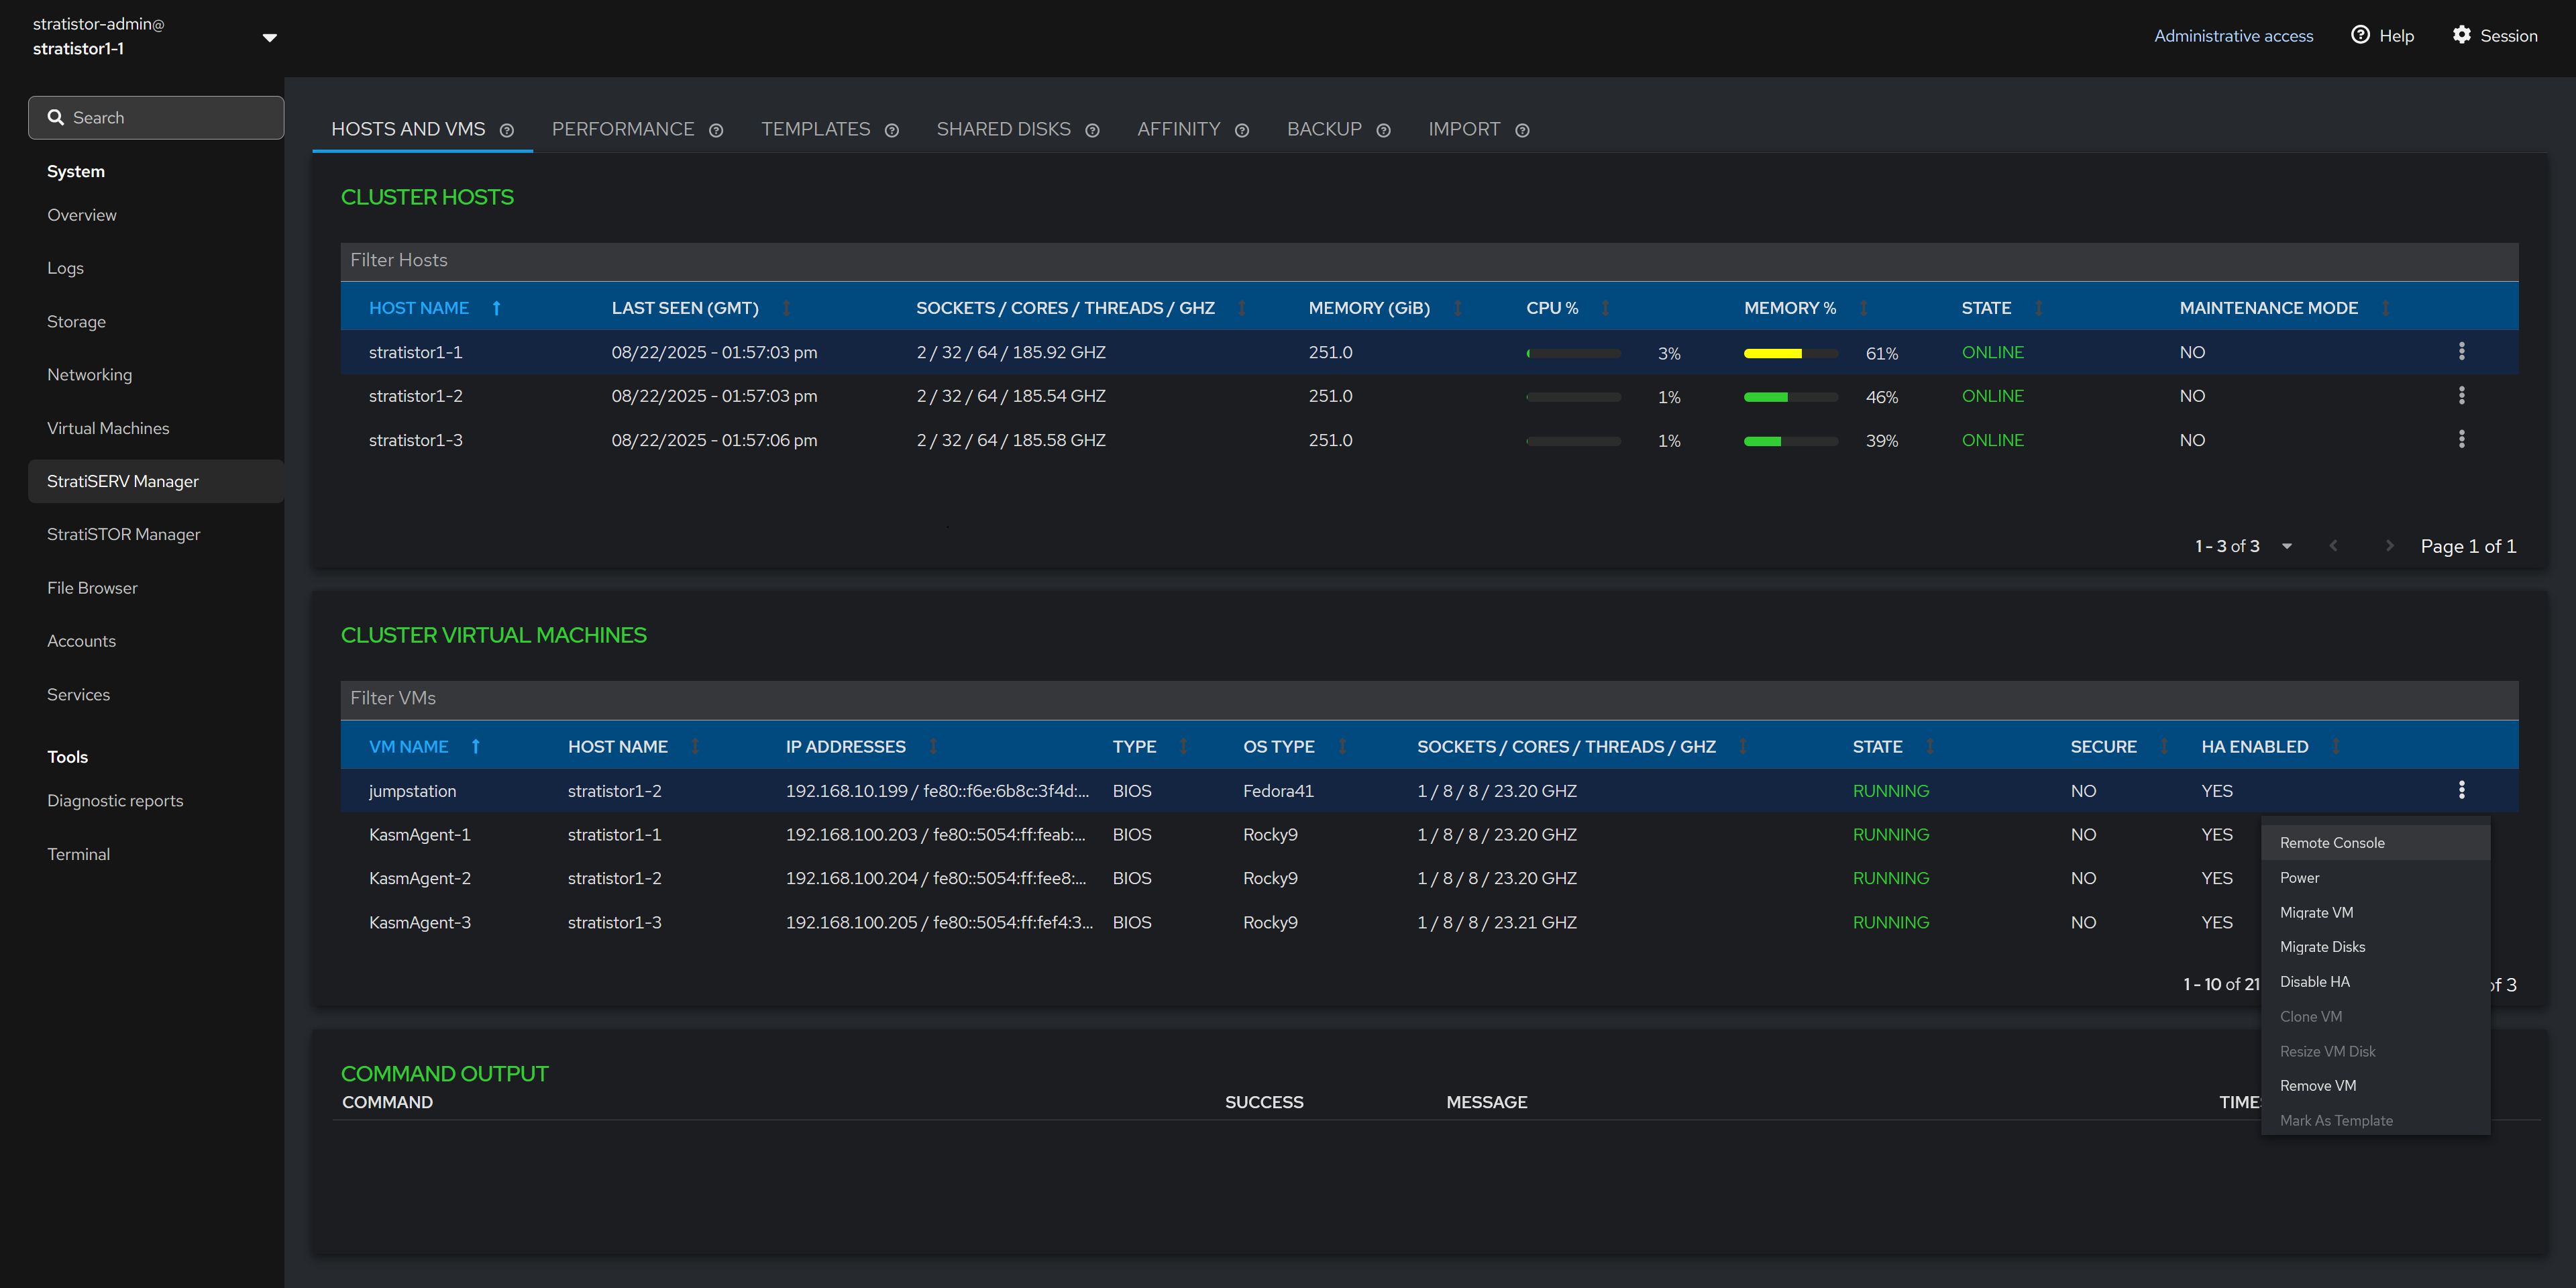Click kebab menu icon on jumpstation VM row

(2461, 790)
